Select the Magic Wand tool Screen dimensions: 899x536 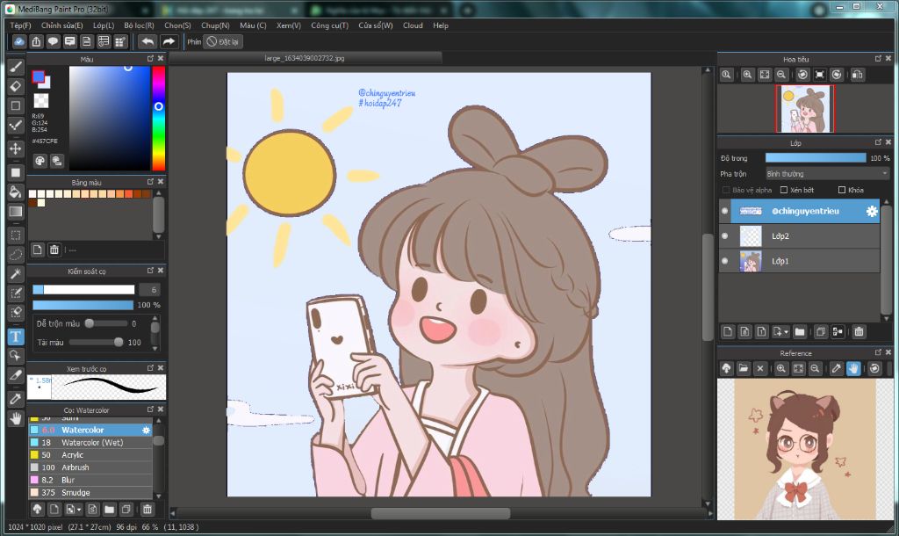(x=16, y=274)
